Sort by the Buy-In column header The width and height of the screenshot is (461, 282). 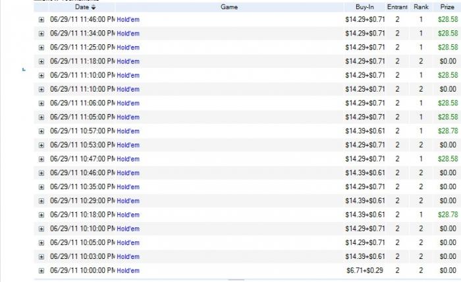pyautogui.click(x=365, y=7)
